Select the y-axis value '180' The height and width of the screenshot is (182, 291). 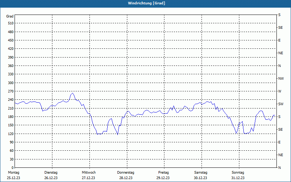11,117
